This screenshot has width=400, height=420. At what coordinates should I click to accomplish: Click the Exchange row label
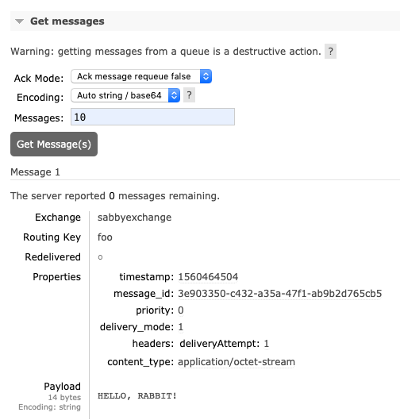[x=58, y=218]
